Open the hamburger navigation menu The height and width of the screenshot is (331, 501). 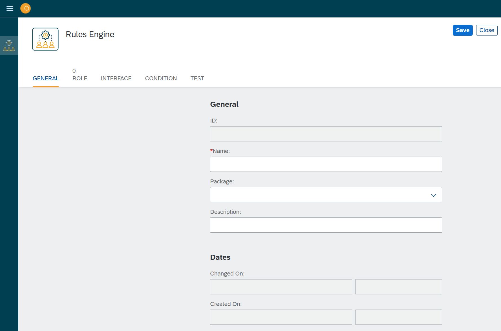point(10,8)
